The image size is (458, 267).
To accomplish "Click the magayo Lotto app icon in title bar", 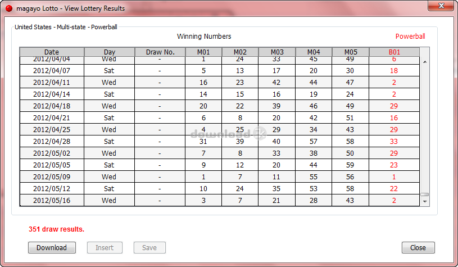I will coord(8,8).
